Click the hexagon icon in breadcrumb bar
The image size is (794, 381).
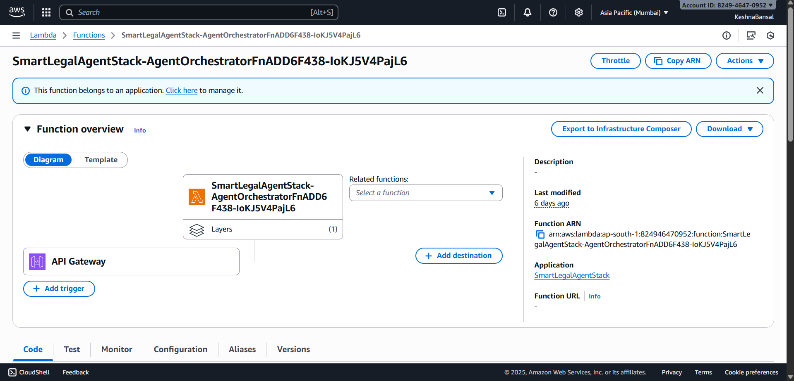[x=770, y=35]
